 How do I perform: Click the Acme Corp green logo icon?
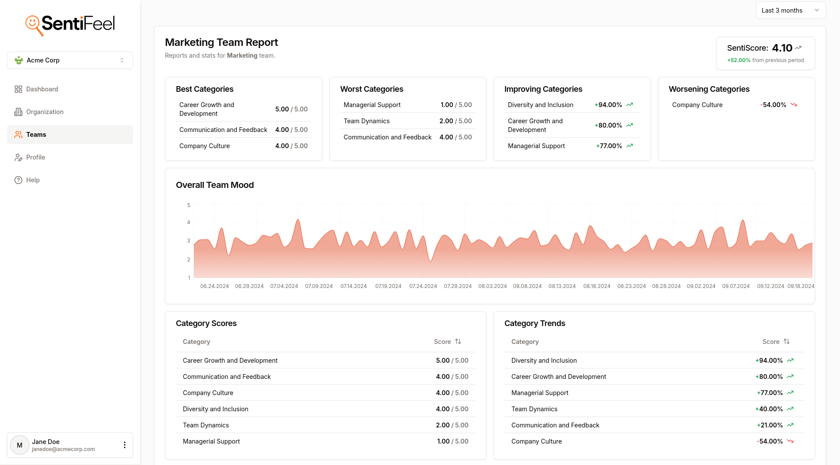coord(19,60)
